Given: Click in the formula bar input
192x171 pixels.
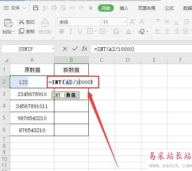Looking at the screenshot, I should [141, 49].
